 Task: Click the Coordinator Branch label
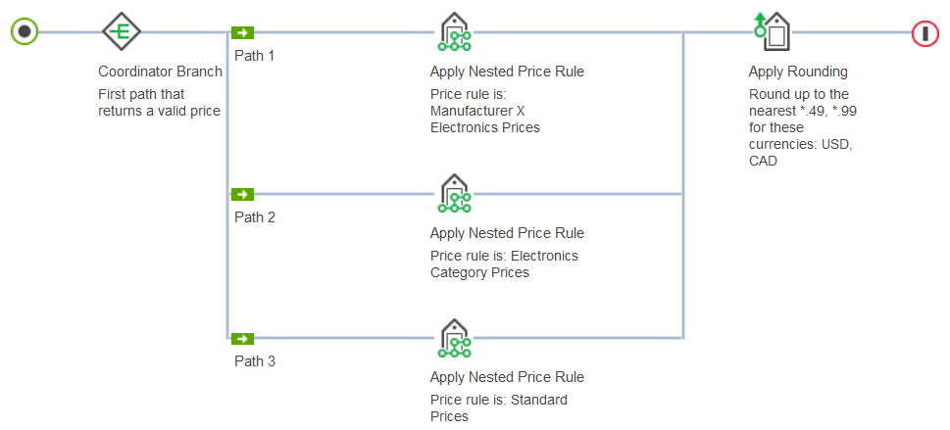(x=160, y=72)
